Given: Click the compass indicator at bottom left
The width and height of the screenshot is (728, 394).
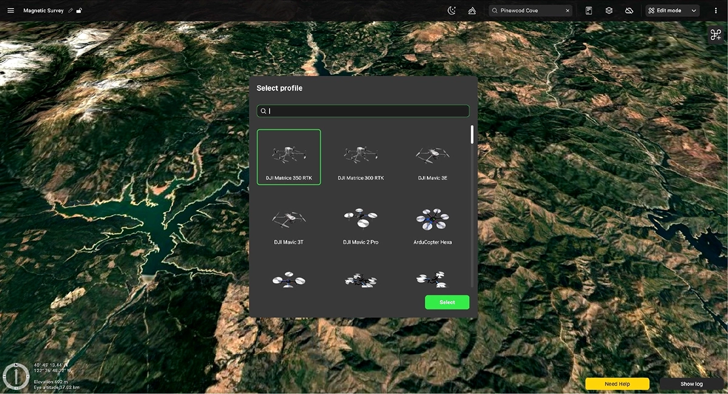Looking at the screenshot, I should 16,376.
